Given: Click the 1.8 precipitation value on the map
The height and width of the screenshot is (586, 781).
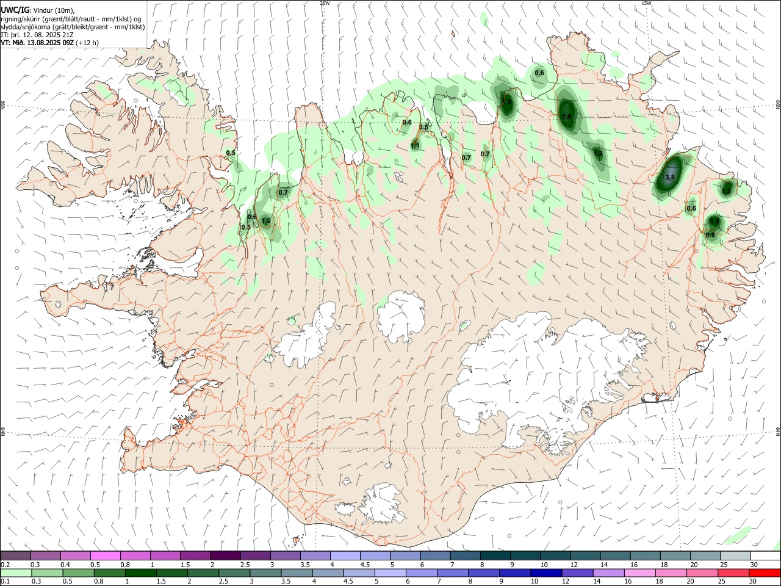Looking at the screenshot, I should [566, 117].
